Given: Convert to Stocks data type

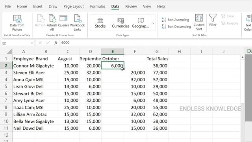Looking at the screenshot, I should (x=100, y=23).
